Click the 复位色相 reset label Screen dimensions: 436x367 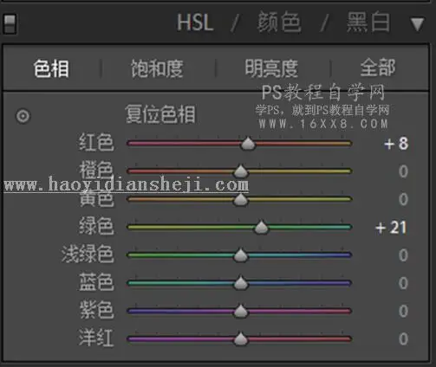[160, 114]
